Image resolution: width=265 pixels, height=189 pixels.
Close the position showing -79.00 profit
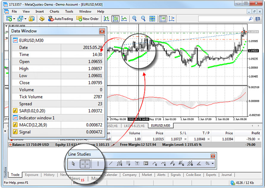(258, 139)
